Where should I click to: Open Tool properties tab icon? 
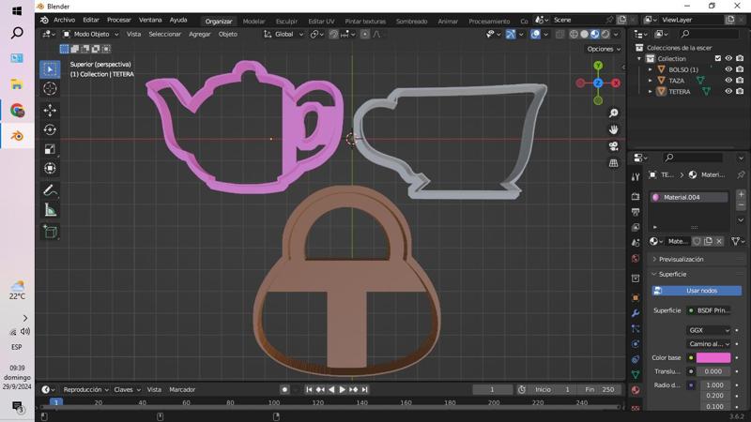(x=636, y=177)
